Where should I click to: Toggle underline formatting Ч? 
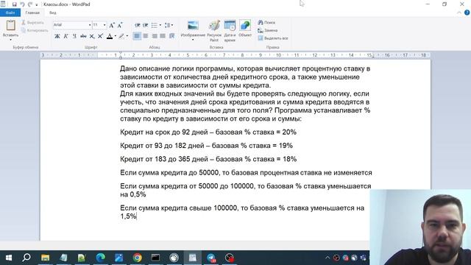(74, 36)
